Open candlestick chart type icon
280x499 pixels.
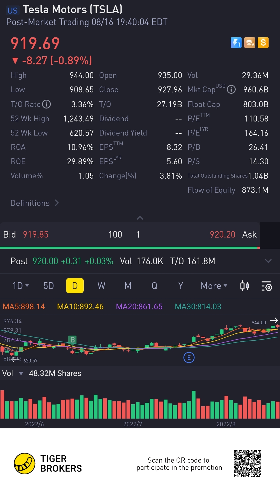click(x=245, y=286)
